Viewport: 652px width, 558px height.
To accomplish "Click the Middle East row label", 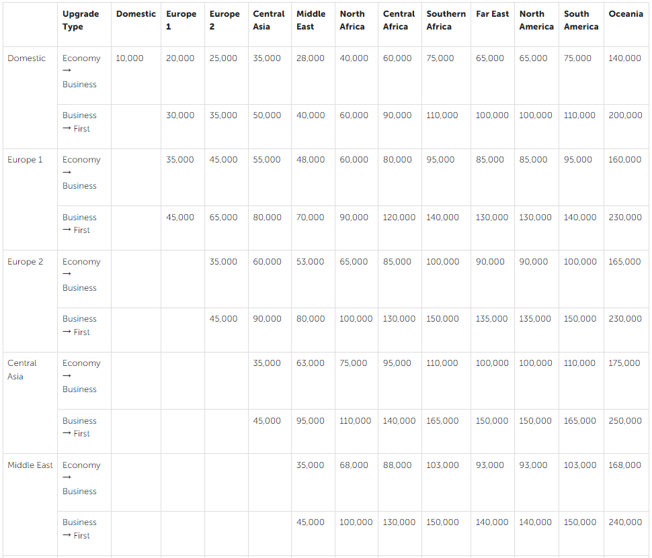I will tap(30, 465).
